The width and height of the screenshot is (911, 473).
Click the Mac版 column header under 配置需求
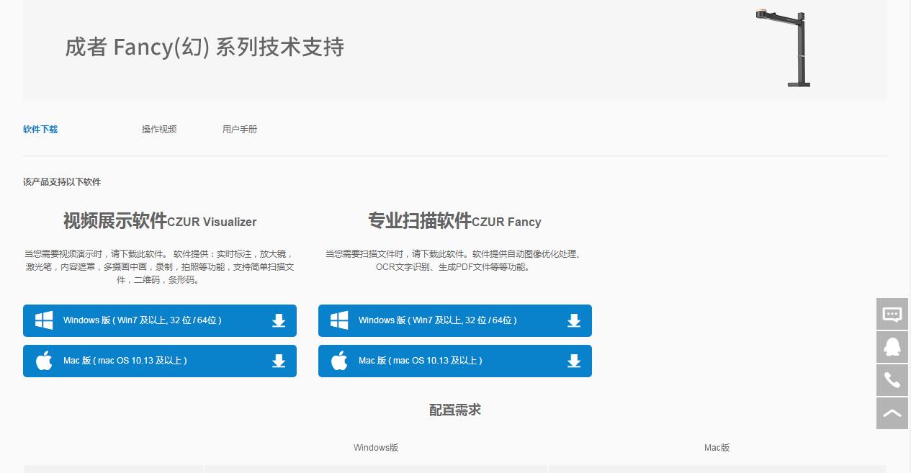pyautogui.click(x=717, y=447)
